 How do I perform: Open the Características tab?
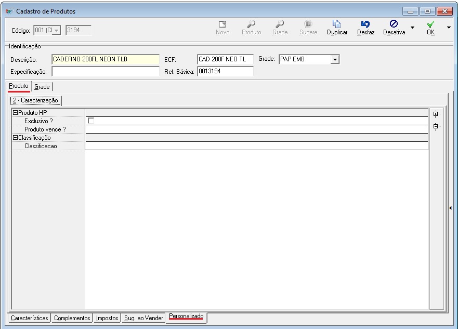pyautogui.click(x=30, y=318)
